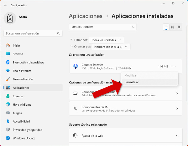Switch to list view layout icon
The height and width of the screenshot is (146, 188).
[x=166, y=27]
